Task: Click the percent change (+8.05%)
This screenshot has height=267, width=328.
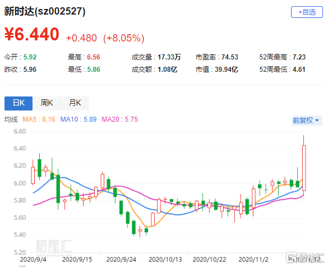Action: 123,38
